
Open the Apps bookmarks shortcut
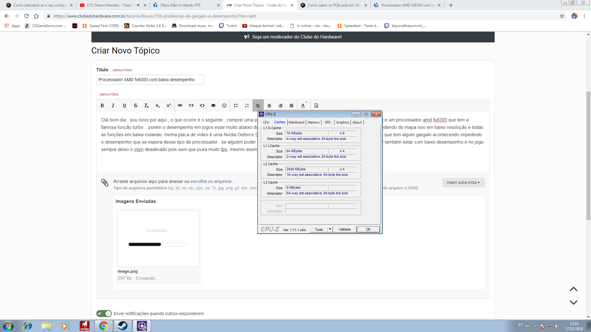[12, 26]
